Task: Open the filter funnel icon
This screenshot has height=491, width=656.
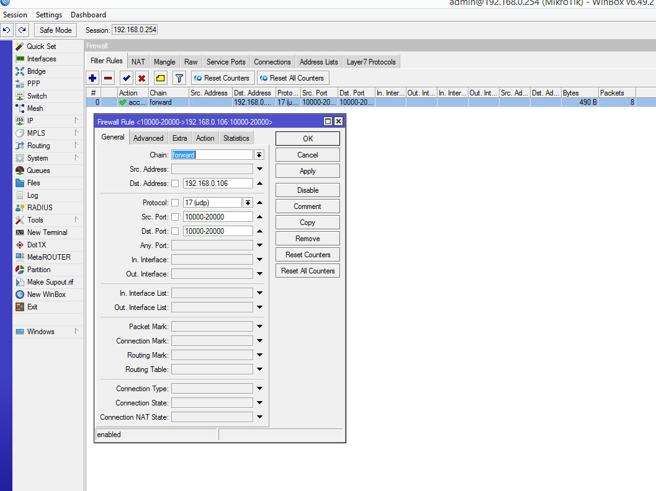Action: click(179, 78)
